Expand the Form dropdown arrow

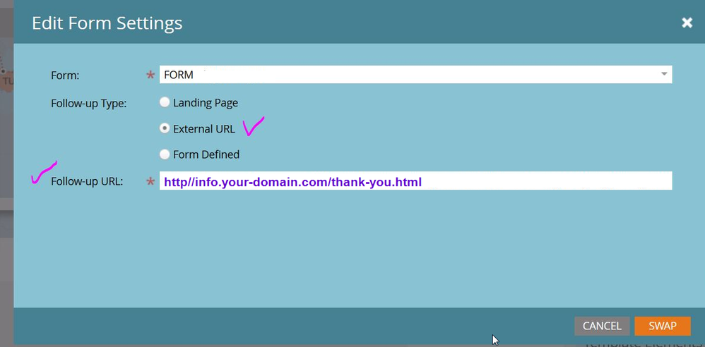(664, 75)
